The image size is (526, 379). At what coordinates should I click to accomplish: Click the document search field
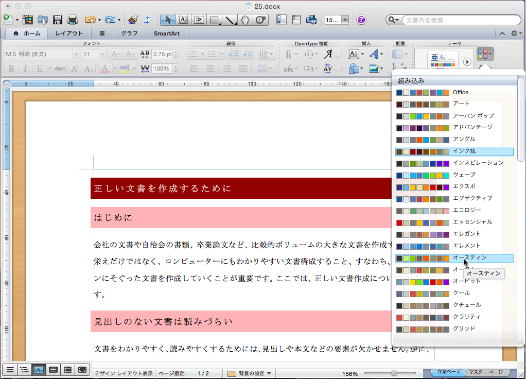pyautogui.click(x=461, y=20)
